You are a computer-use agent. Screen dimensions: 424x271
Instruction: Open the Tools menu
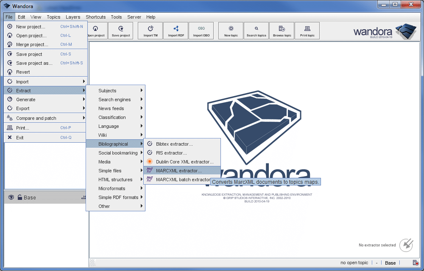pos(116,17)
